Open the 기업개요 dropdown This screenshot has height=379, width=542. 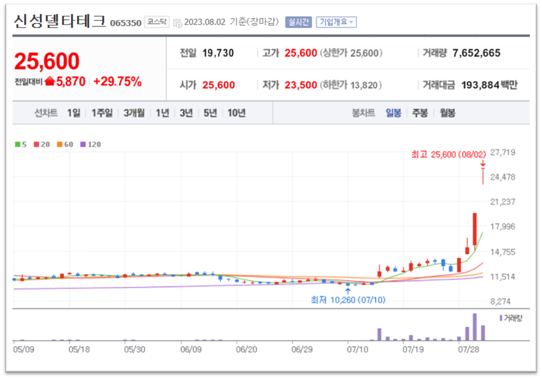(x=336, y=22)
